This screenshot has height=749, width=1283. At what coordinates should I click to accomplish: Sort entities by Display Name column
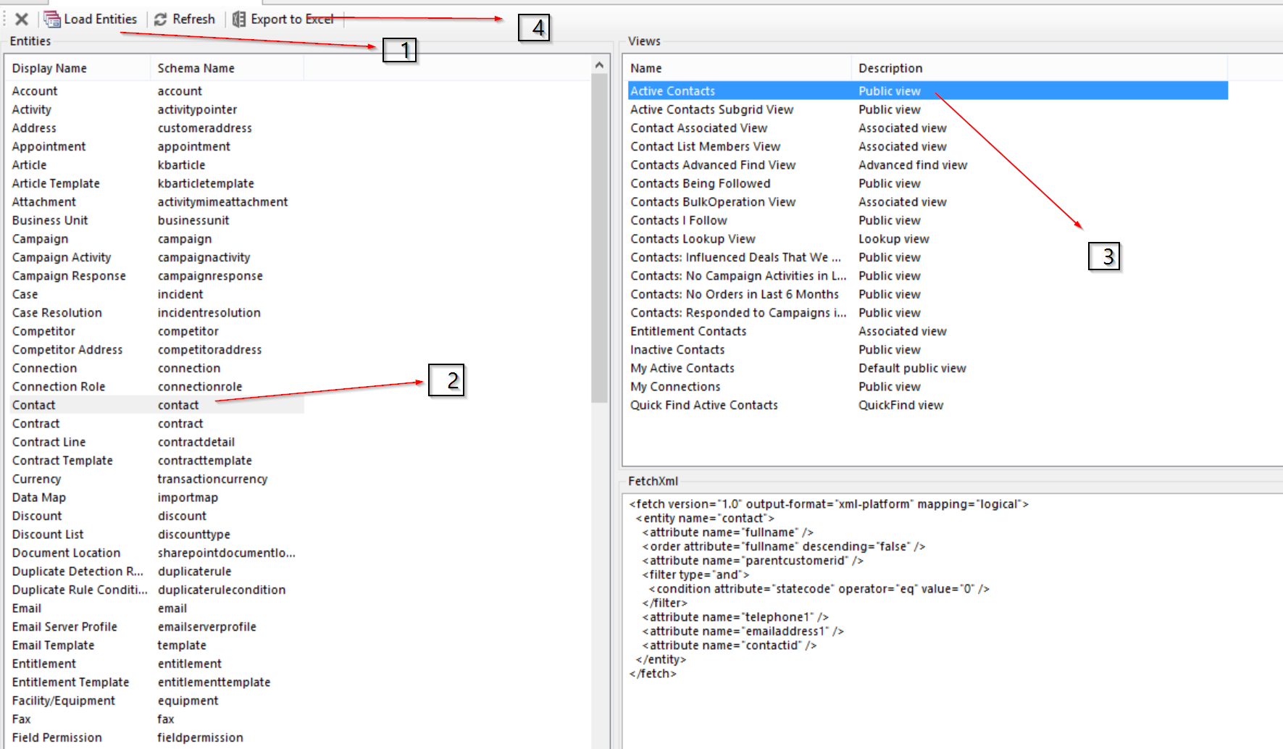[49, 68]
